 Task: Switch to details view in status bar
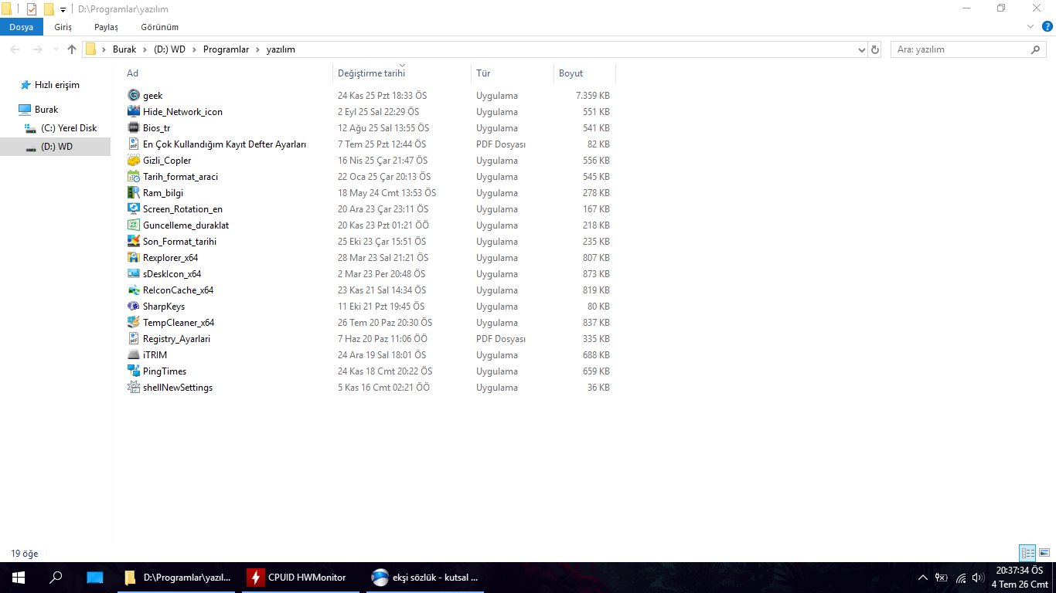point(1027,553)
